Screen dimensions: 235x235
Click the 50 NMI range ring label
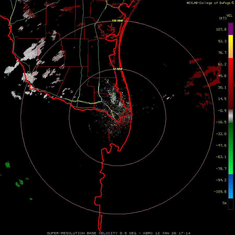click(x=118, y=69)
